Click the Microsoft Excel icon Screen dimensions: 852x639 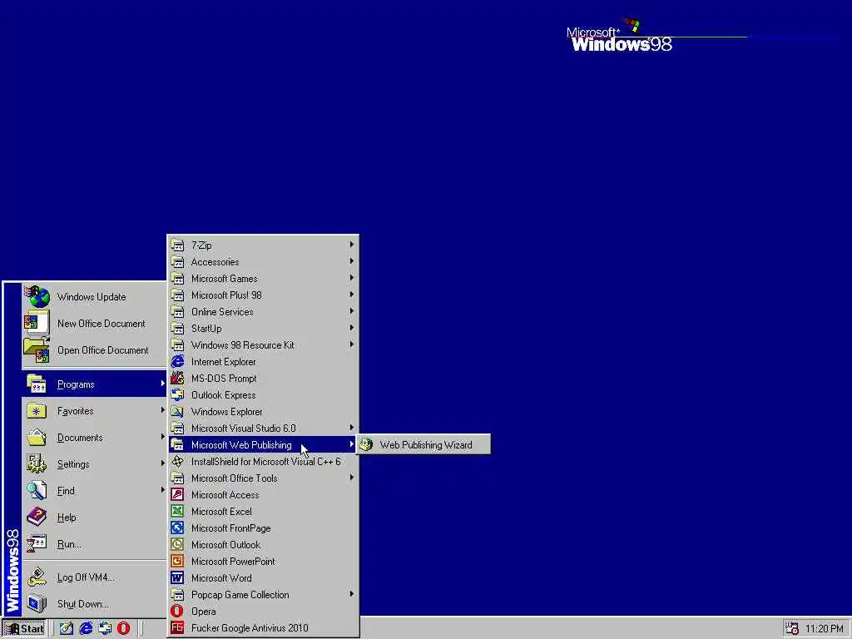pos(178,512)
